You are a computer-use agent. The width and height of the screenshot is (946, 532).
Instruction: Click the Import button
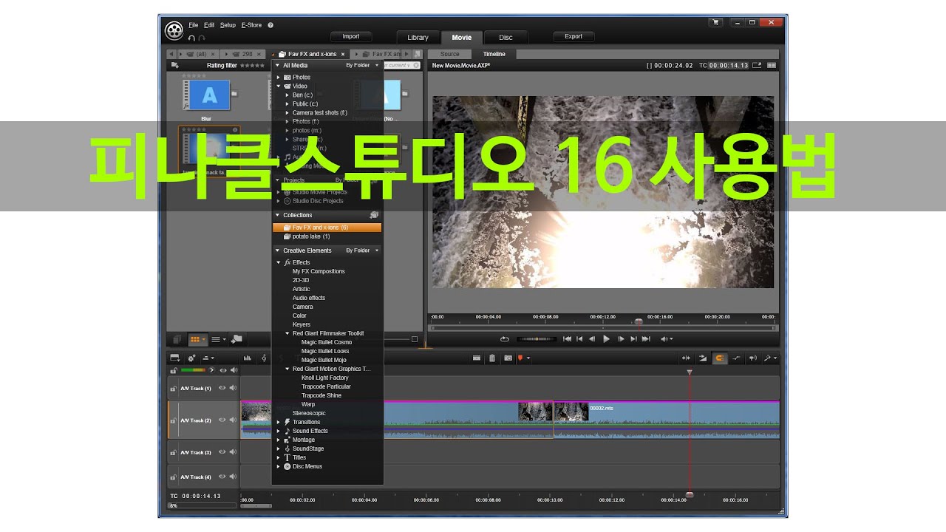(x=351, y=36)
